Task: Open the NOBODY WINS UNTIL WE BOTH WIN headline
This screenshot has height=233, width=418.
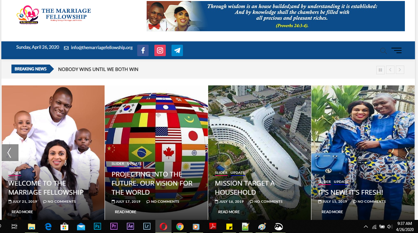Action: 98,69
